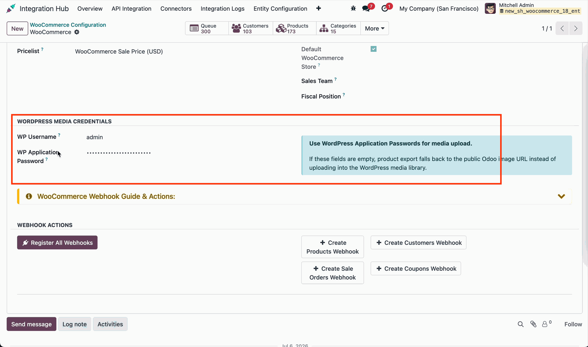Click Mitchell Admin user avatar
Viewport: 588px width, 347px height.
pyautogui.click(x=490, y=9)
